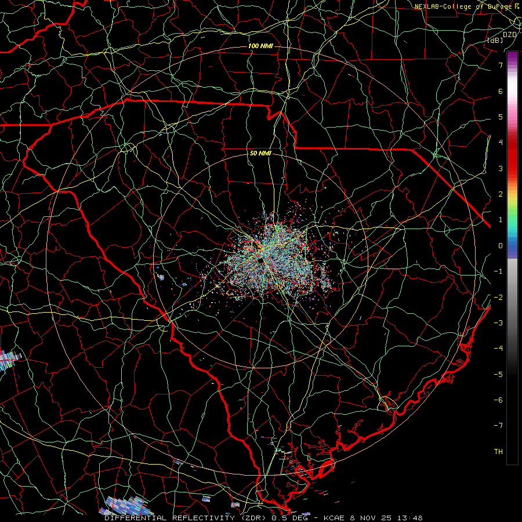The width and height of the screenshot is (522, 522).
Task: Click the -2 value on the color scale
Action: [x=498, y=298]
